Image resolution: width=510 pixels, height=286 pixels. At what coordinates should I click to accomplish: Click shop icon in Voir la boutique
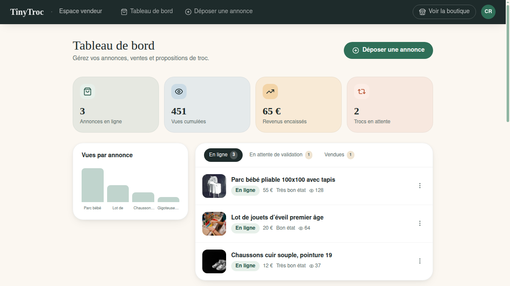pos(422,12)
